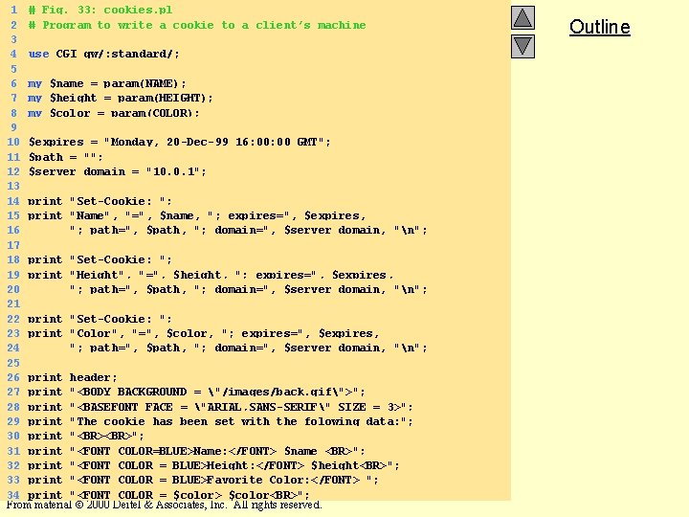Click the 'Favorite Color:' print line
This screenshot has height=517, width=689.
pyautogui.click(x=203, y=480)
